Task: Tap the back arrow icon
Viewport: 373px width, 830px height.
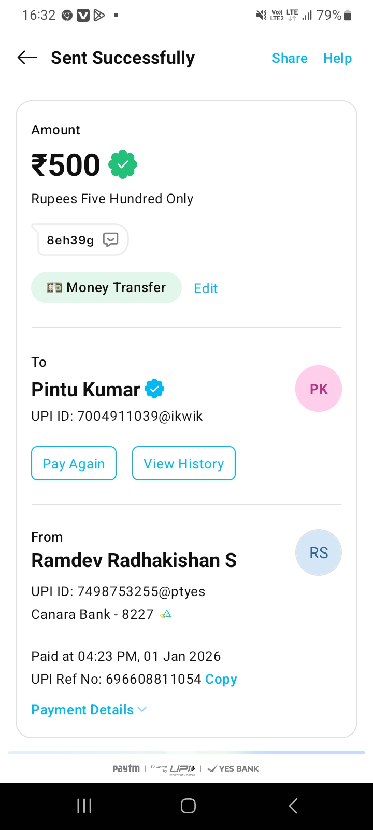Action: (x=27, y=58)
